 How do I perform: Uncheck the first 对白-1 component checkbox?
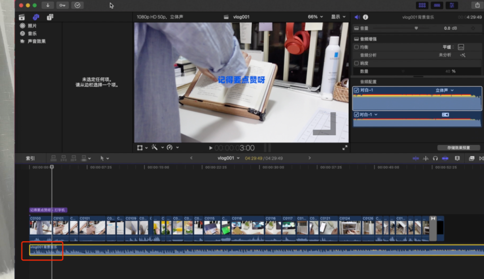click(357, 90)
